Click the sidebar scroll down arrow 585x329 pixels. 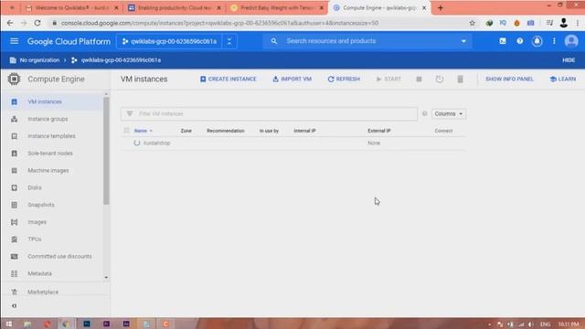[106, 277]
